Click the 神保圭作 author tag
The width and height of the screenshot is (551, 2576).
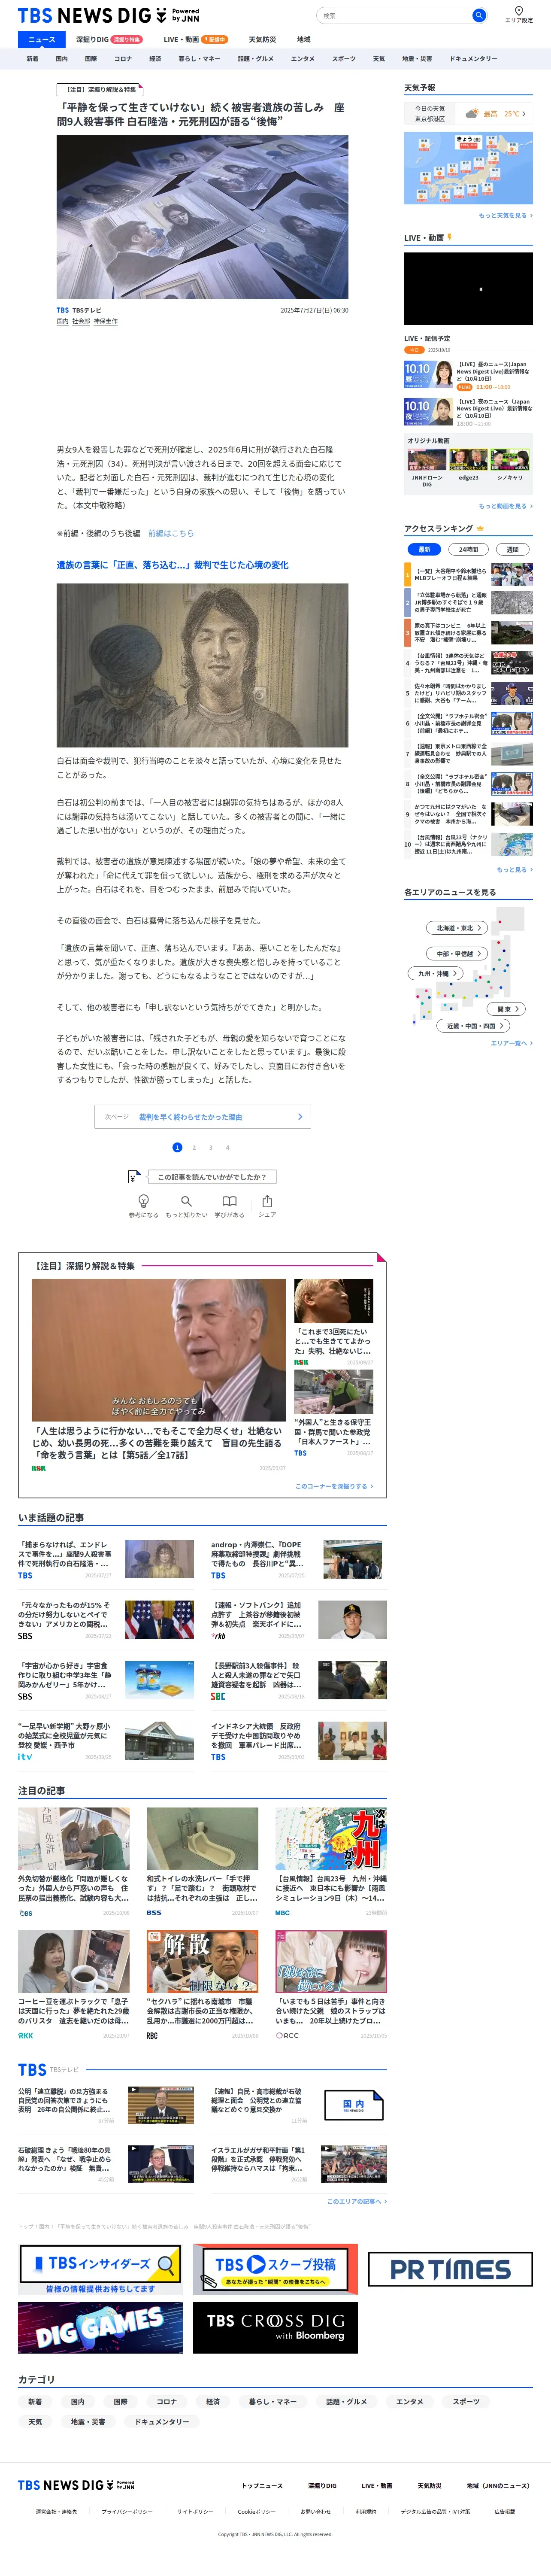(105, 321)
